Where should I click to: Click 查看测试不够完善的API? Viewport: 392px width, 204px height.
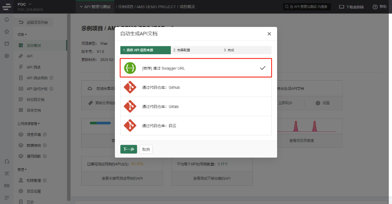pos(212,178)
